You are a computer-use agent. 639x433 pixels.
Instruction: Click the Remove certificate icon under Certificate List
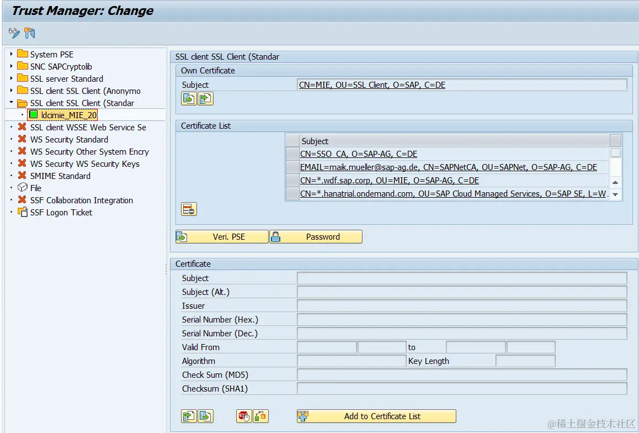coord(189,209)
